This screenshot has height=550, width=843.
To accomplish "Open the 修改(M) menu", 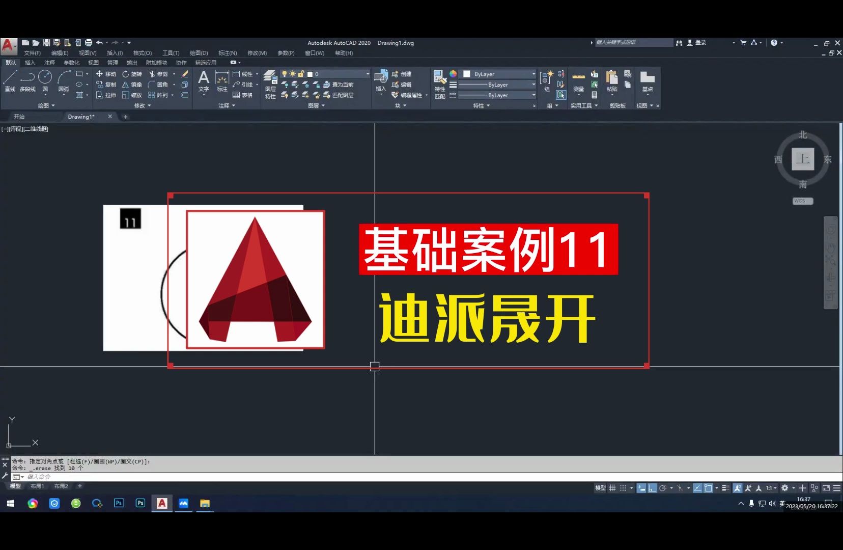I will [x=257, y=53].
